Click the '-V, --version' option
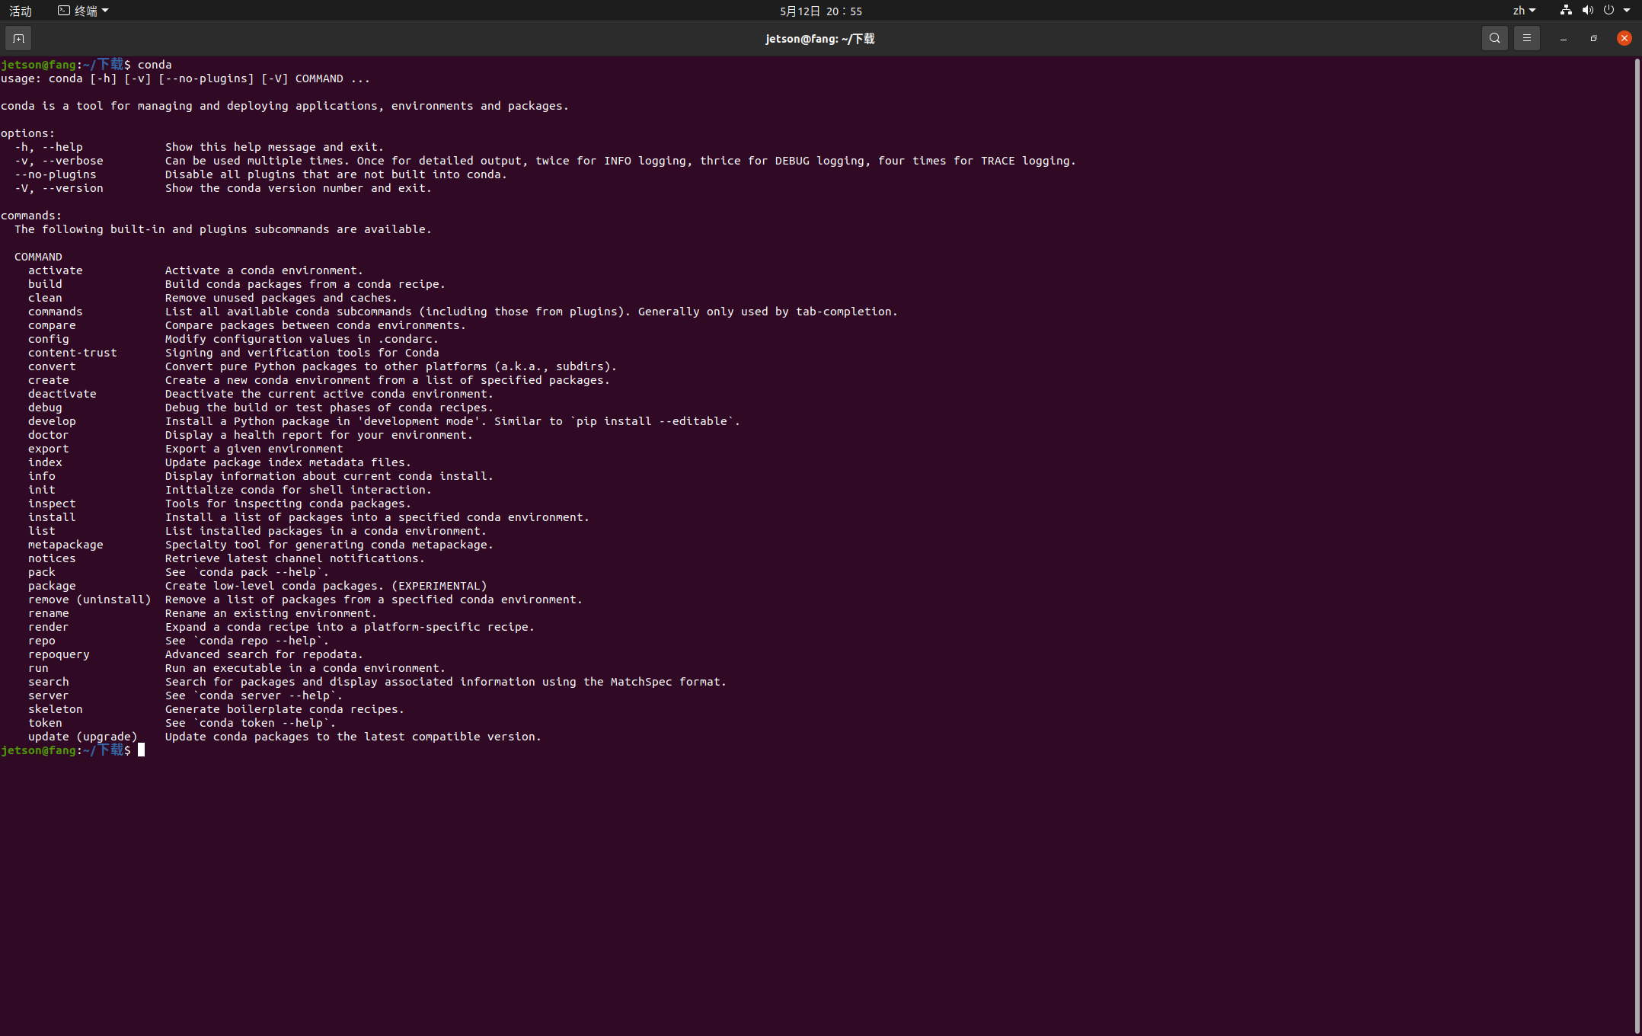Screen dimensions: 1642x1036 [59, 188]
